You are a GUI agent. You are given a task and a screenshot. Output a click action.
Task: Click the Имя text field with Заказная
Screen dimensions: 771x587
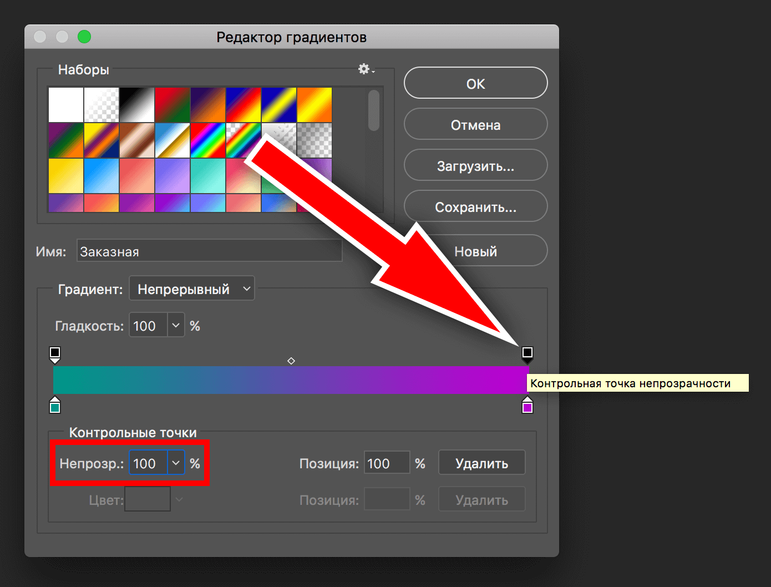209,251
